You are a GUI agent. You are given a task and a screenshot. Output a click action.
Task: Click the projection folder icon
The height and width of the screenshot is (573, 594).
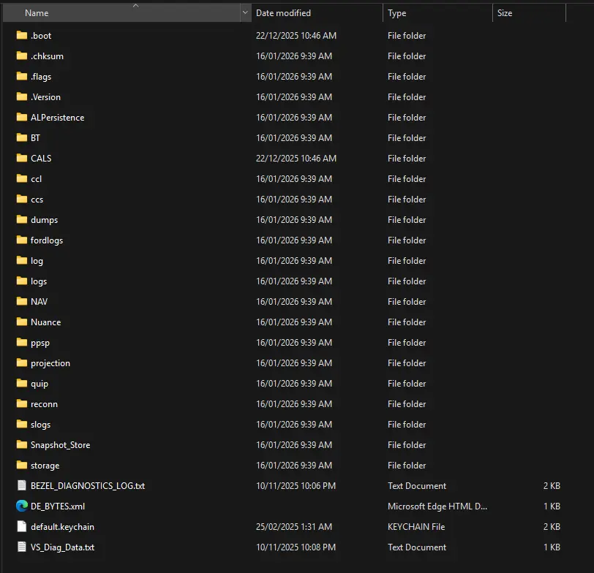coord(22,363)
